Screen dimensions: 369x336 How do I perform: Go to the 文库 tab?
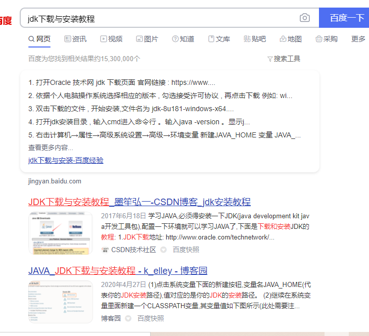pos(219,39)
